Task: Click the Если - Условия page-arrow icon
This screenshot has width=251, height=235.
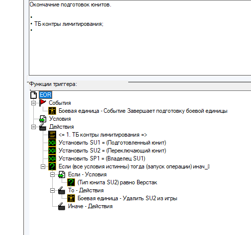Action: point(62,174)
